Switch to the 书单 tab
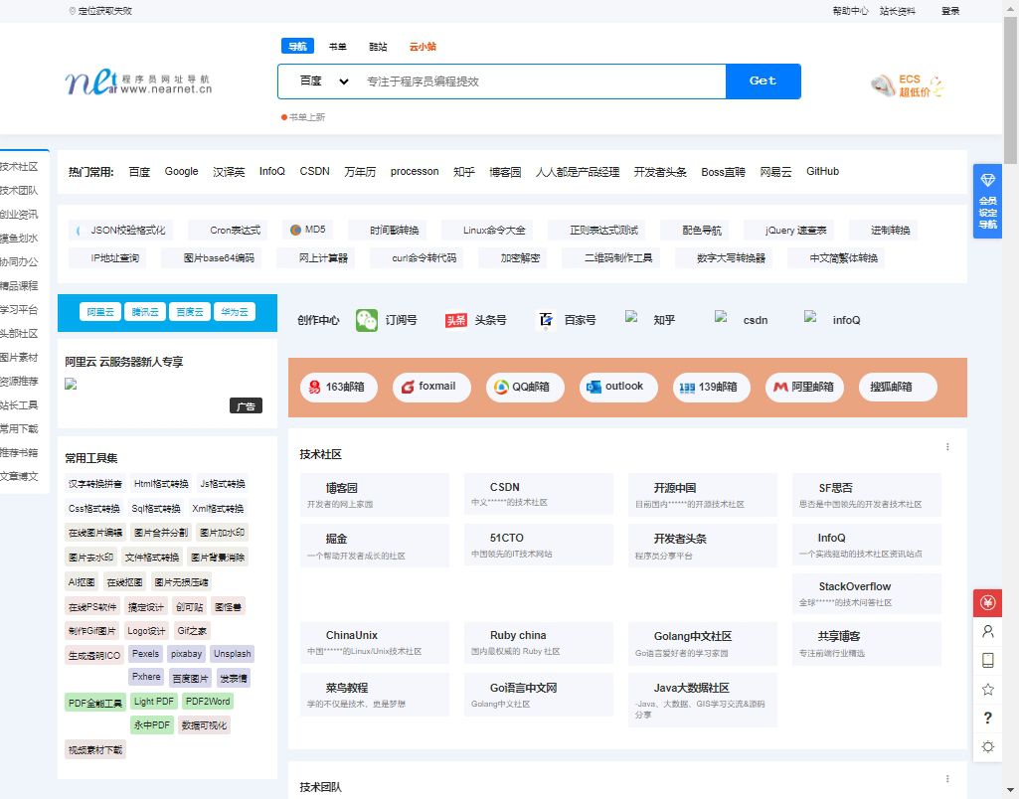The width and height of the screenshot is (1019, 799). (x=338, y=47)
